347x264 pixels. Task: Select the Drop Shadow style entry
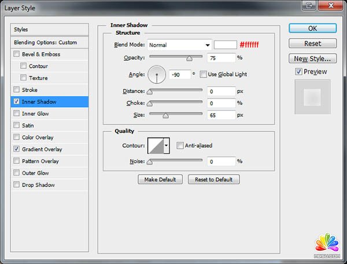coord(38,185)
